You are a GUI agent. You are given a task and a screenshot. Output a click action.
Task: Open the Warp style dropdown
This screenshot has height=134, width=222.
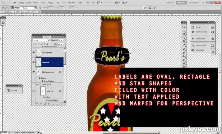pos(35,8)
